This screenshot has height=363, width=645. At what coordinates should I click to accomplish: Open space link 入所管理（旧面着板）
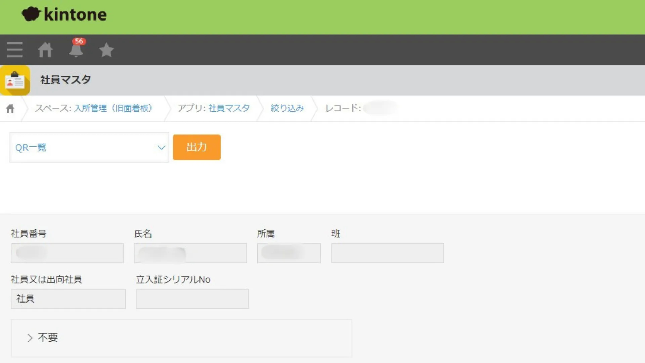113,108
